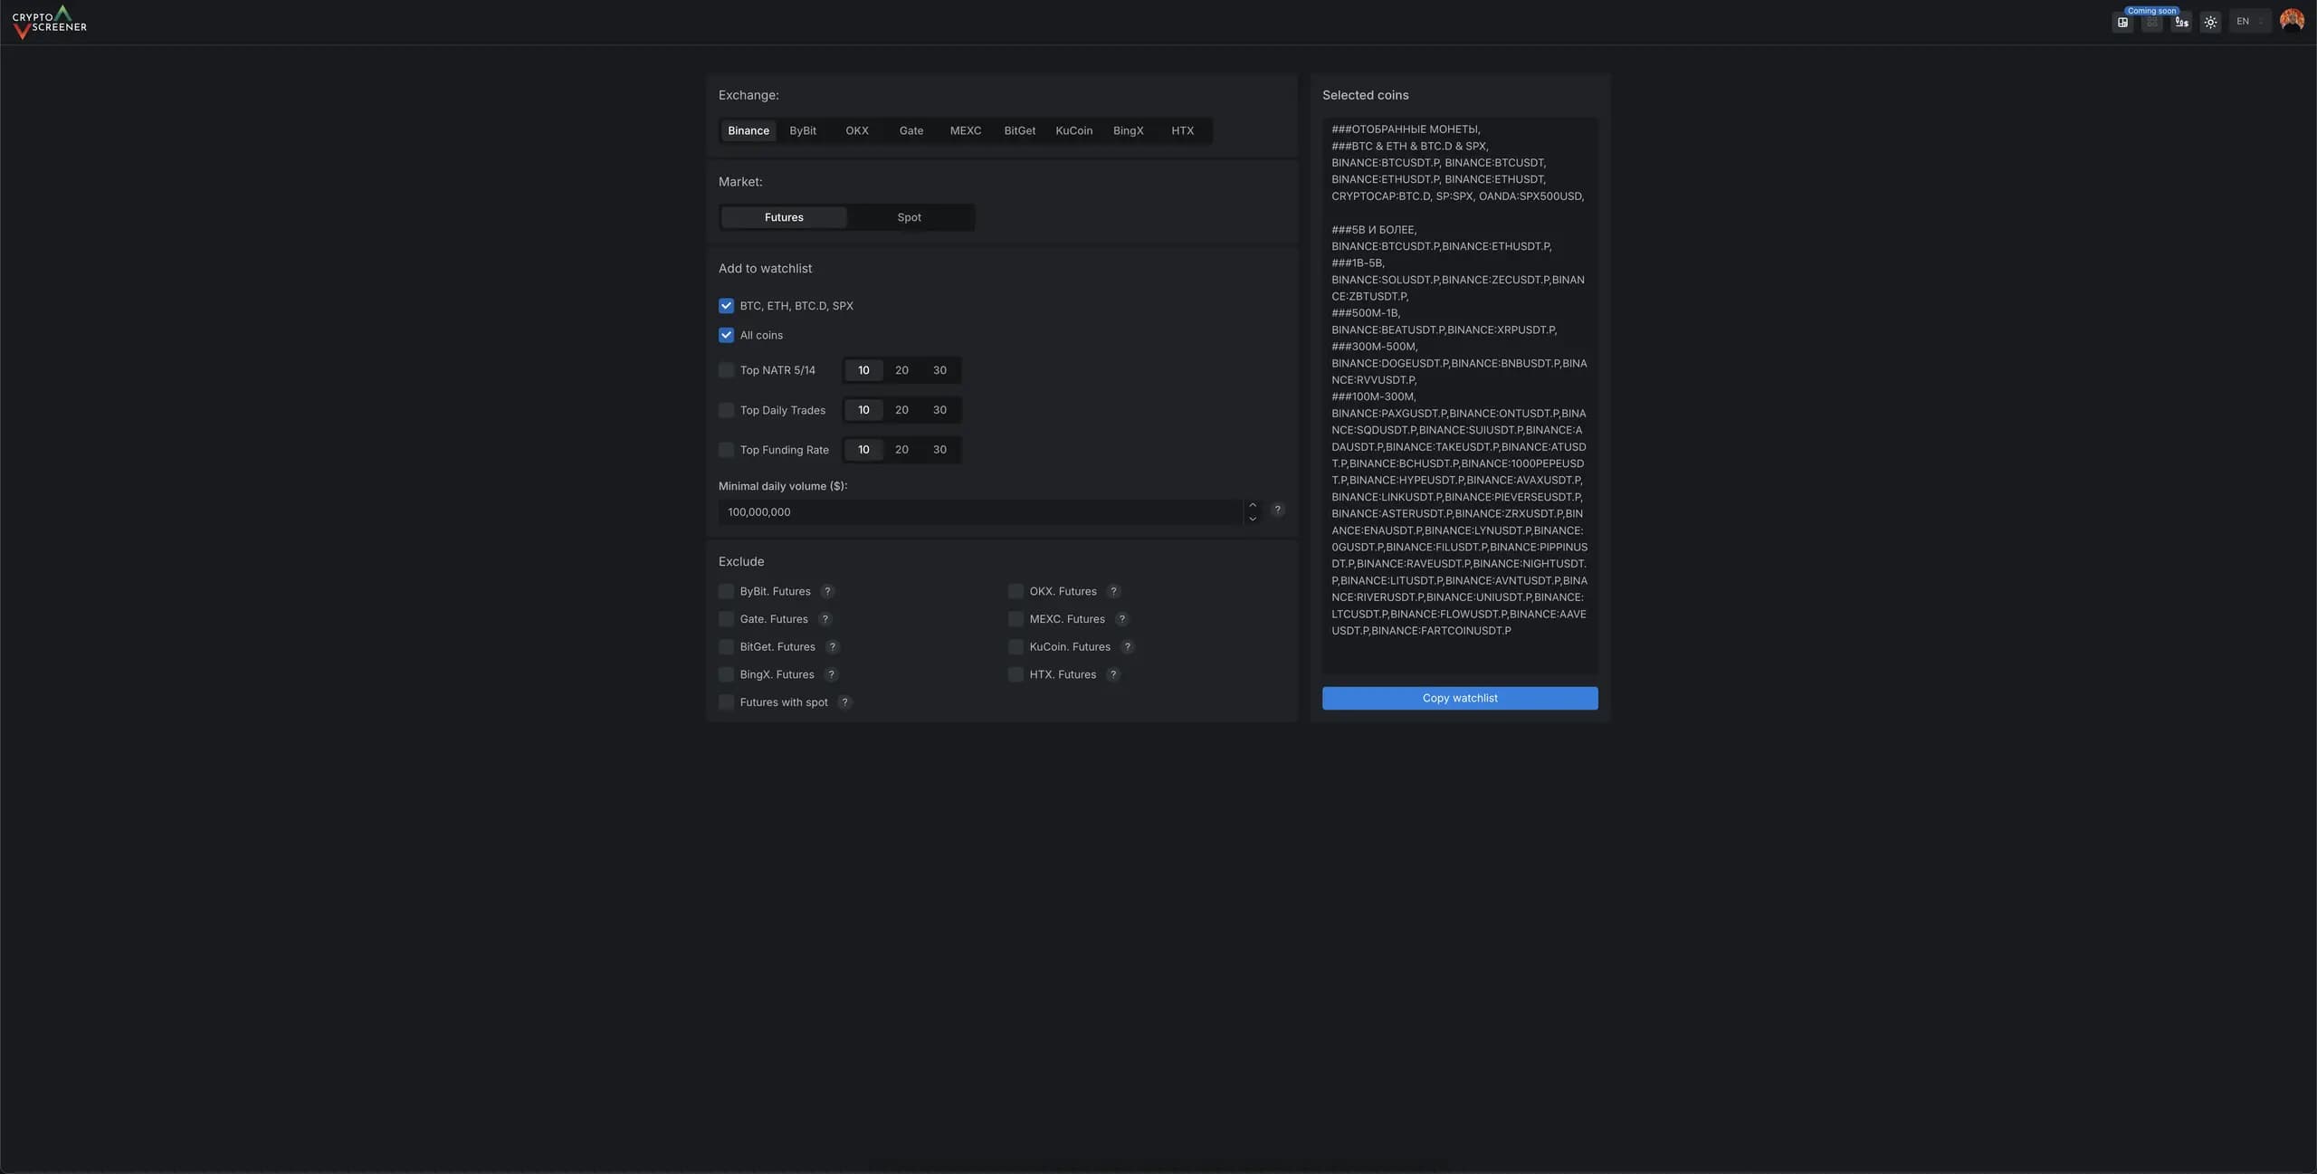
Task: Select 30 for Top Funding Rate
Action: pyautogui.click(x=939, y=450)
